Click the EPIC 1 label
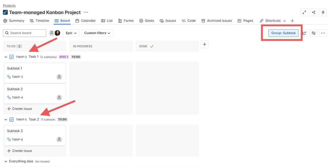The width and height of the screenshot is (328, 167). click(64, 57)
